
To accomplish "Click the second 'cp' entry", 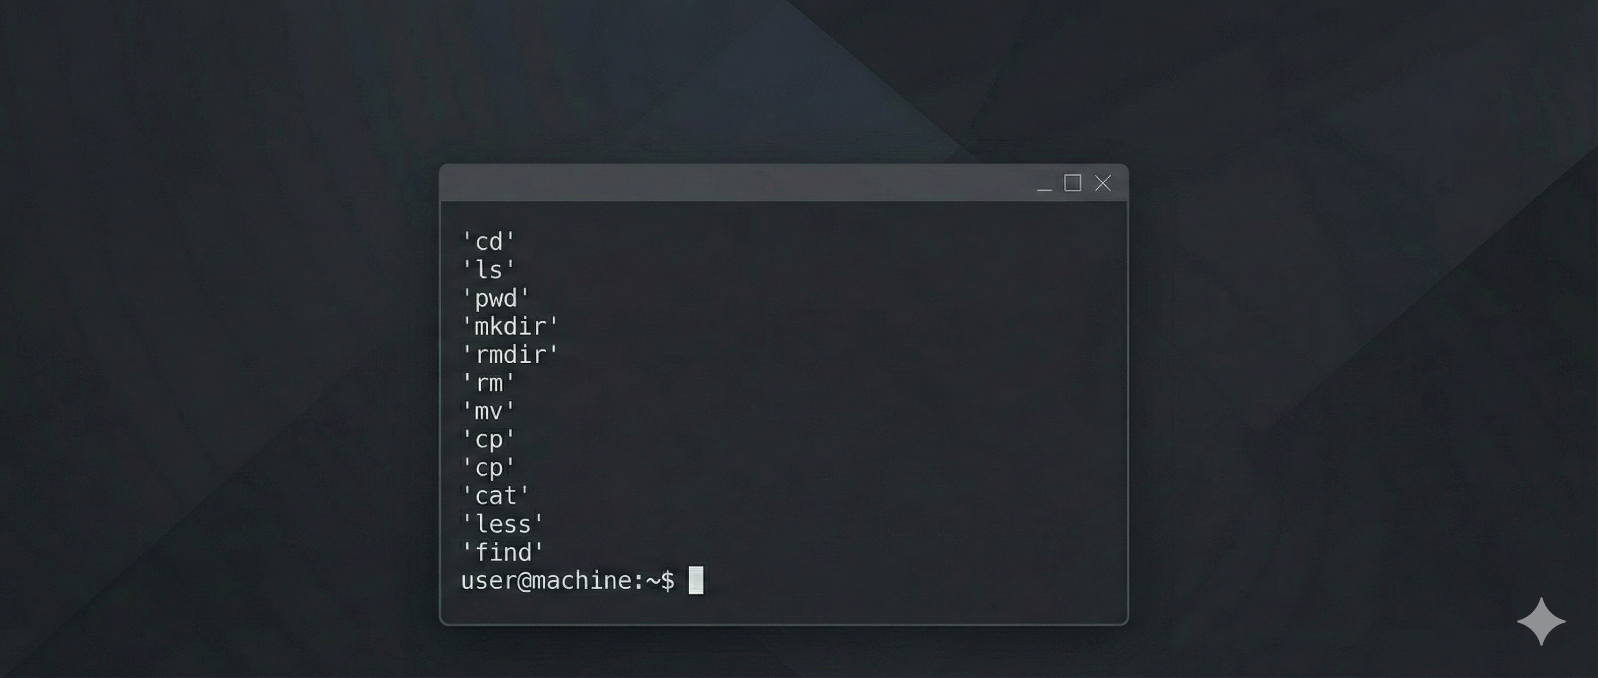I will pos(487,467).
